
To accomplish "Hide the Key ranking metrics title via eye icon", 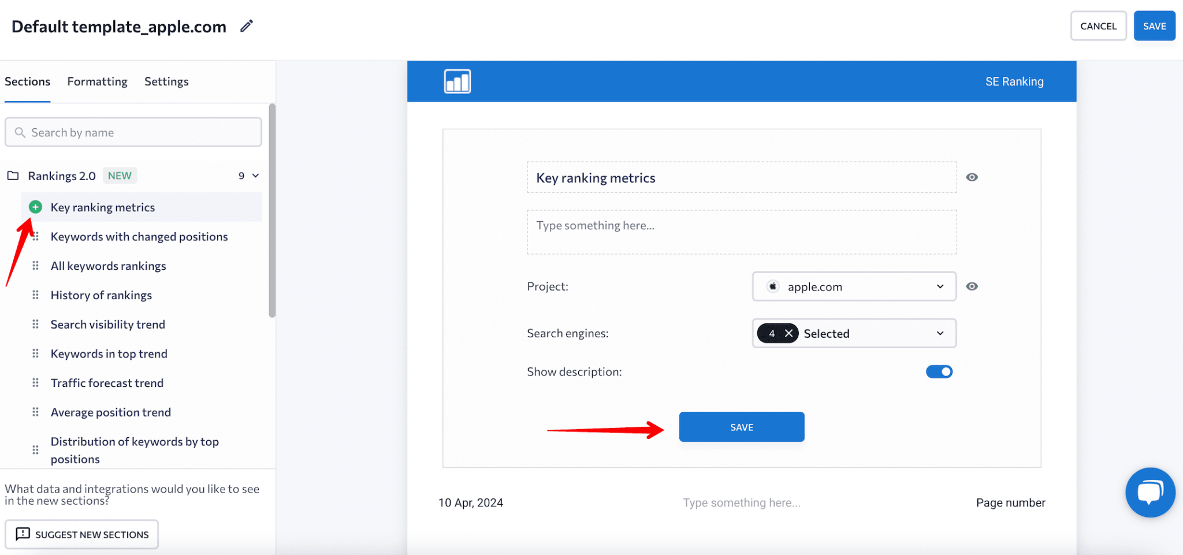I will [972, 177].
